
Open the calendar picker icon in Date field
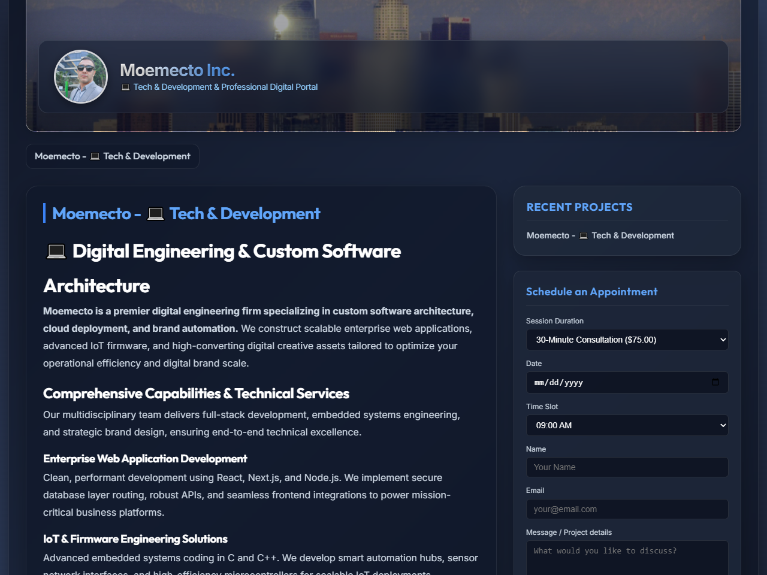715,382
